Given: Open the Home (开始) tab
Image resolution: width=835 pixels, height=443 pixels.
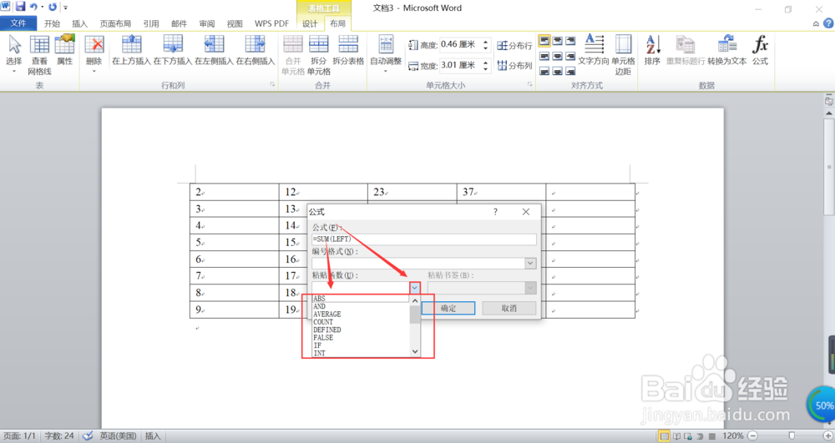Looking at the screenshot, I should click(x=52, y=23).
